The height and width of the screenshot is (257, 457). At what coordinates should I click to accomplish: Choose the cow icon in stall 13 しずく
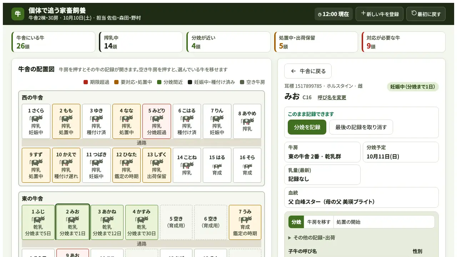[157, 162]
